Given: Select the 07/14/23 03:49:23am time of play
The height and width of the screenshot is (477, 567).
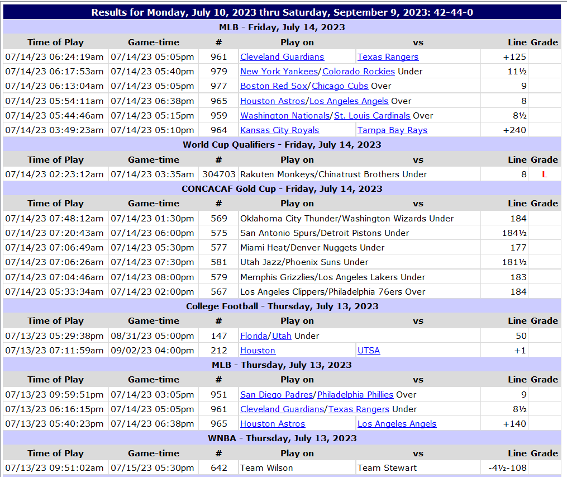Looking at the screenshot, I should 54,130.
